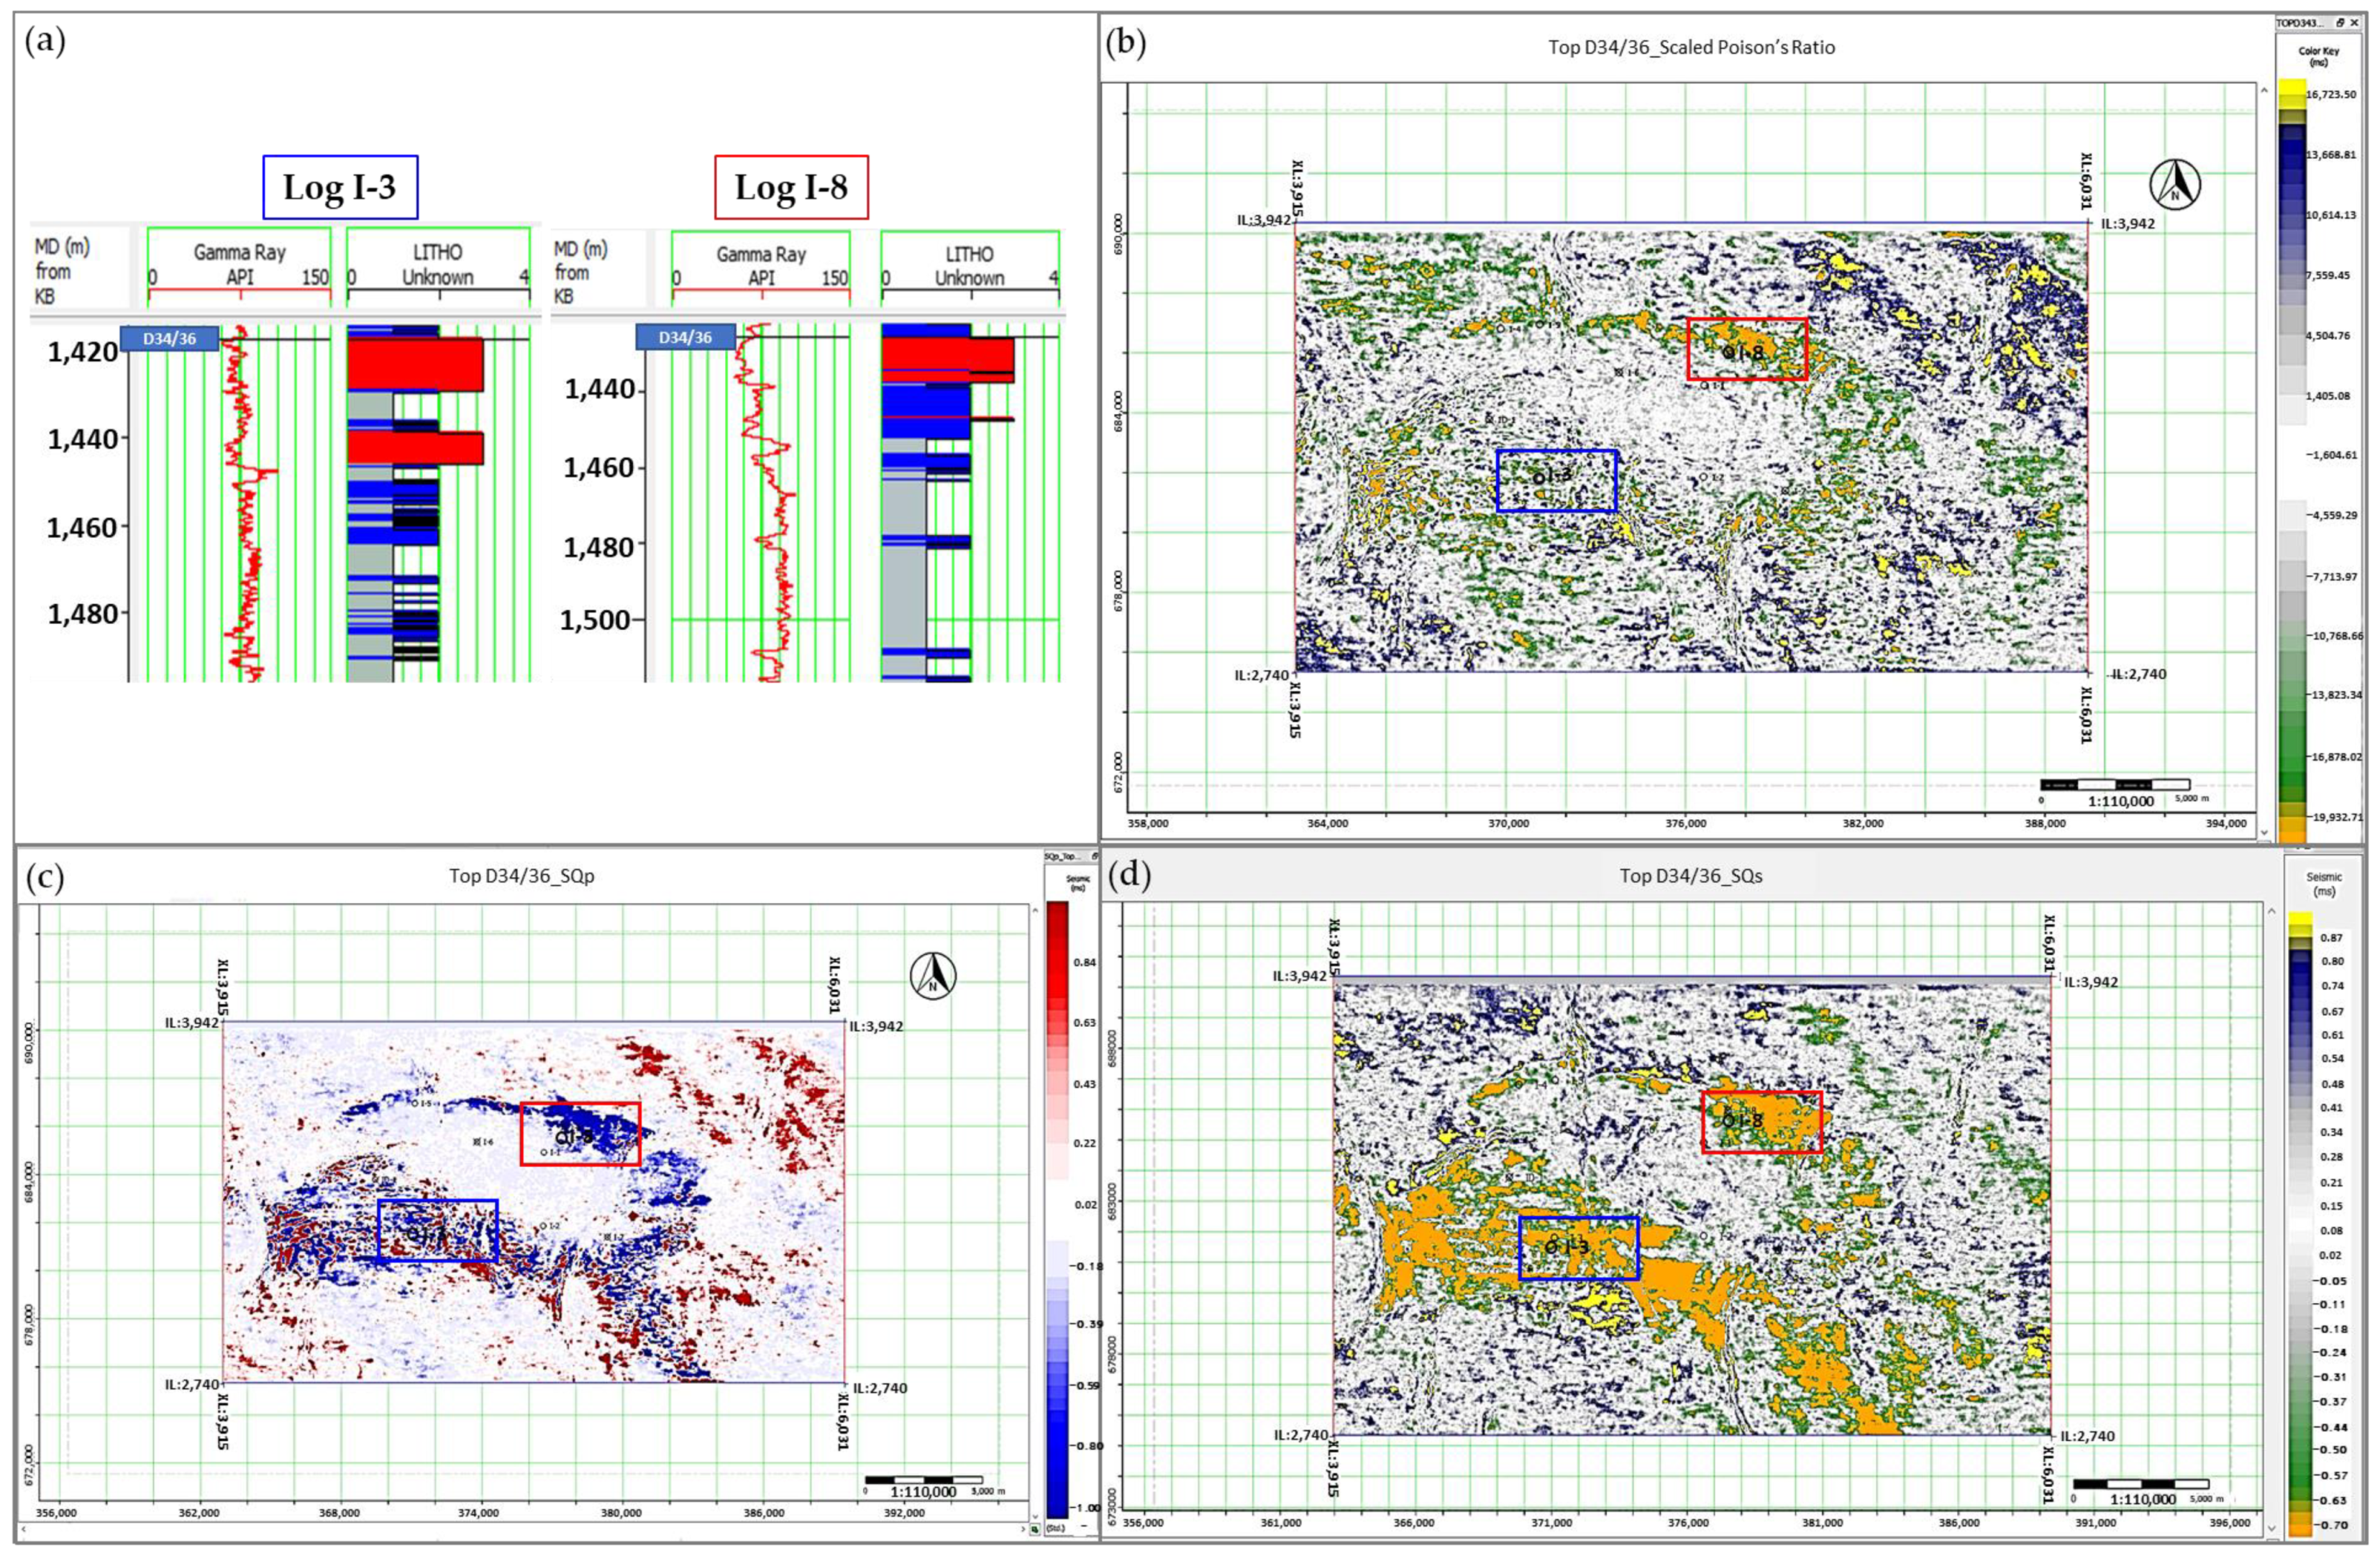Click the green icon at SQp map bottom-right corner

pos(1036,1529)
